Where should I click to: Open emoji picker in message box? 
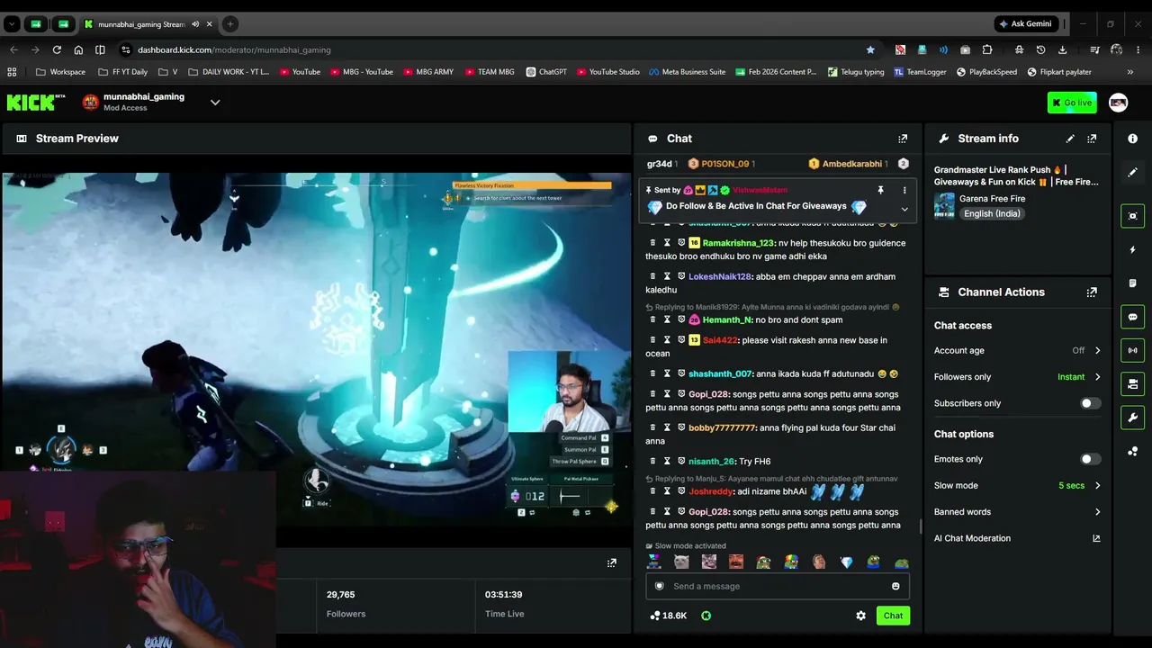tap(895, 587)
